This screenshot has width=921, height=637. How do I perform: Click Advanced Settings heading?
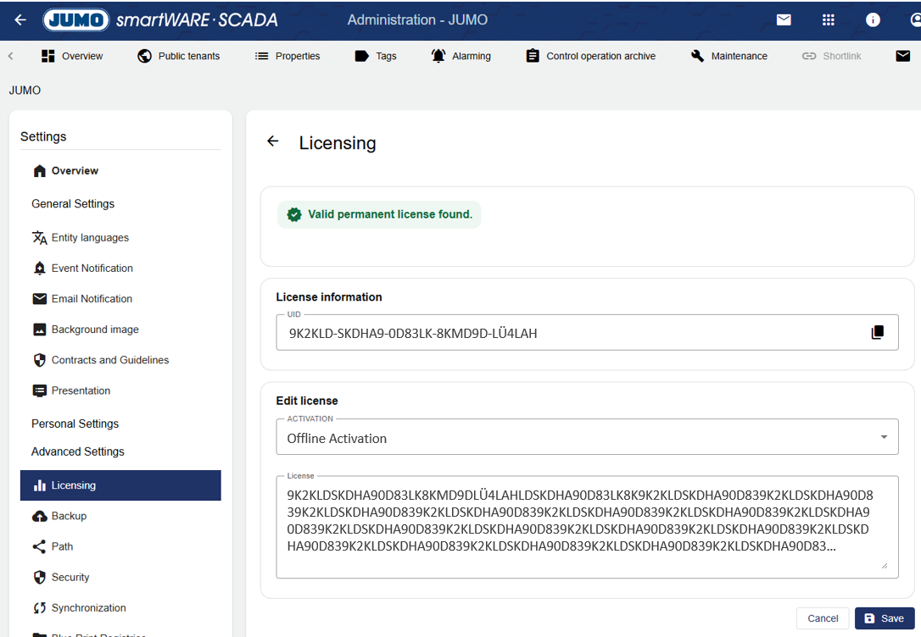[78, 451]
